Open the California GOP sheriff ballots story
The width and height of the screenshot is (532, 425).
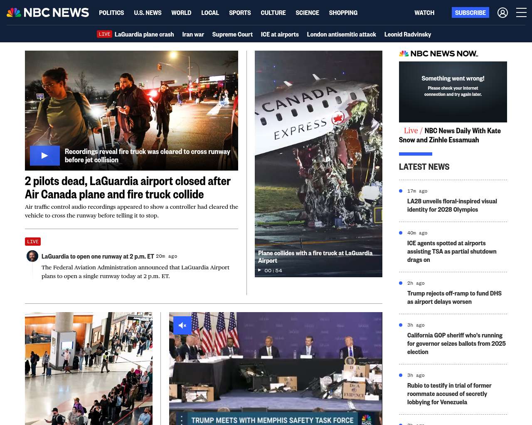(456, 344)
